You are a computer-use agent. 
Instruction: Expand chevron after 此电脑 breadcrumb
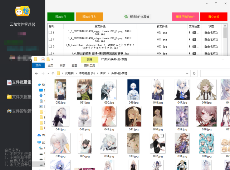[76, 73]
